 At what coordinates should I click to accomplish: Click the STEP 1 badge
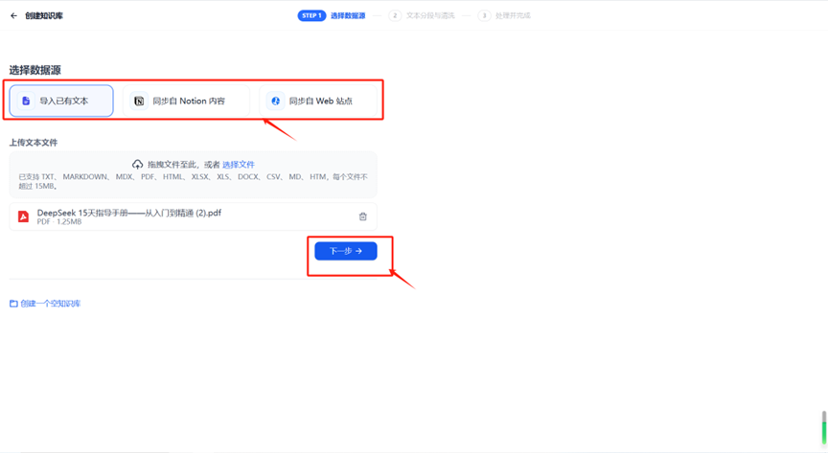pos(311,16)
